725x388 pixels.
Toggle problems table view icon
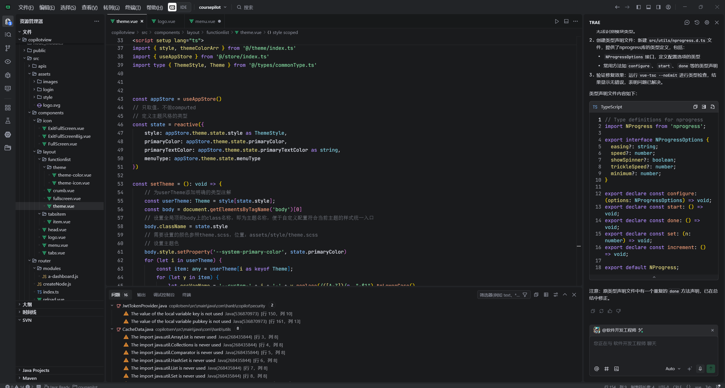point(546,295)
